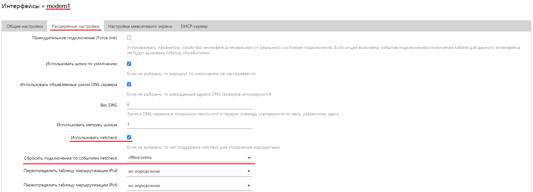Click the не опредслено value for IPv6 table
This screenshot has width=533, height=192.
click(x=144, y=185)
